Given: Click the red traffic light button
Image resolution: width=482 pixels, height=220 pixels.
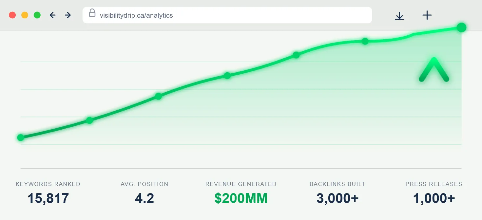Looking at the screenshot, I should click(12, 15).
